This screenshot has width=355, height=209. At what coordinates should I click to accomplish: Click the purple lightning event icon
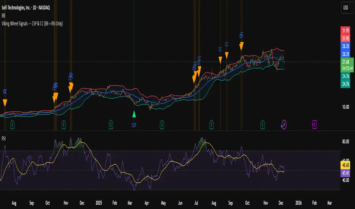coord(284,125)
